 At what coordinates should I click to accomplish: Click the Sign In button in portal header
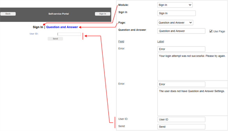(x=102, y=14)
